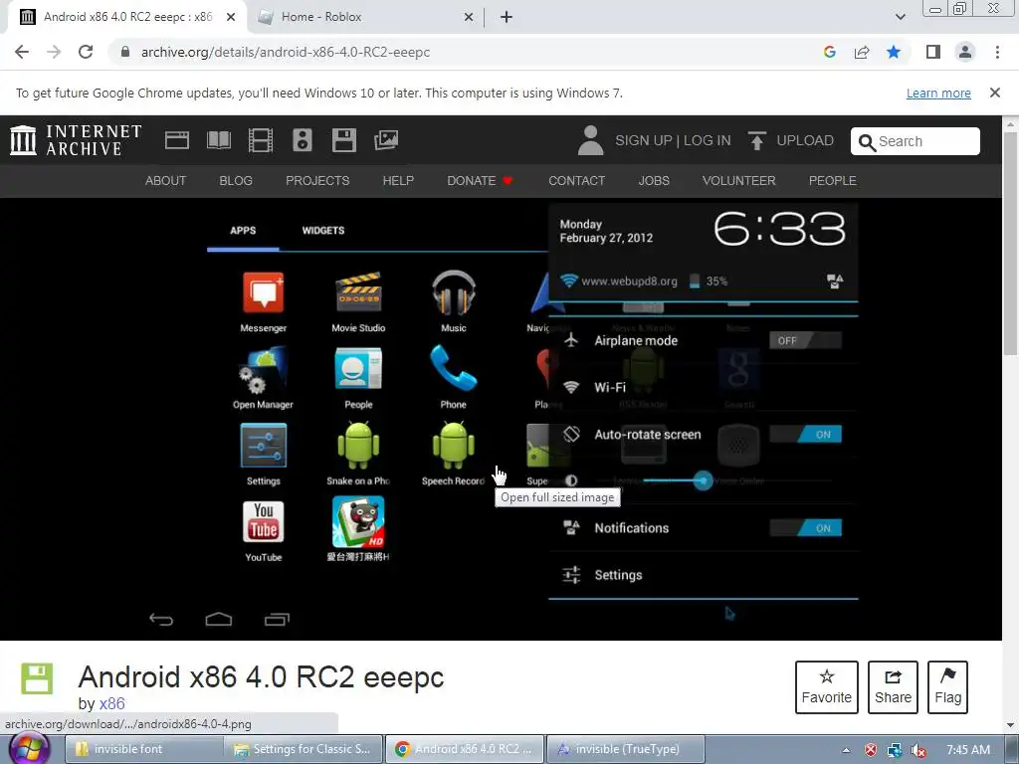Focus the Archive Search field
This screenshot has height=764, width=1019.
coord(916,141)
